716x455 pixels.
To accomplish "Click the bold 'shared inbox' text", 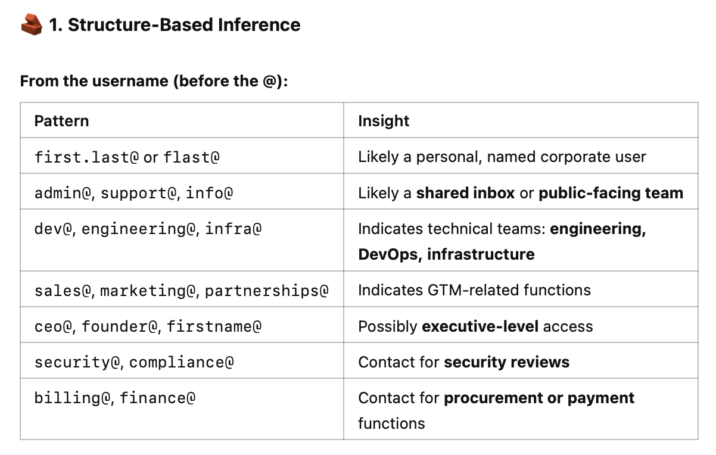I will pos(465,193).
